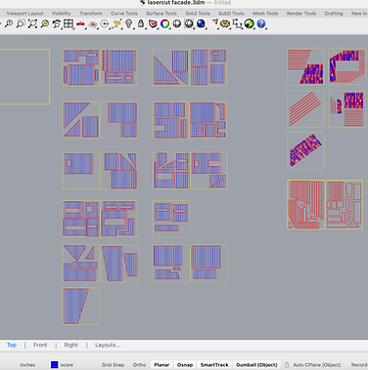Open Object Properties color wheel icon
Image resolution: width=368 pixels, height=370 pixels.
tap(164, 23)
